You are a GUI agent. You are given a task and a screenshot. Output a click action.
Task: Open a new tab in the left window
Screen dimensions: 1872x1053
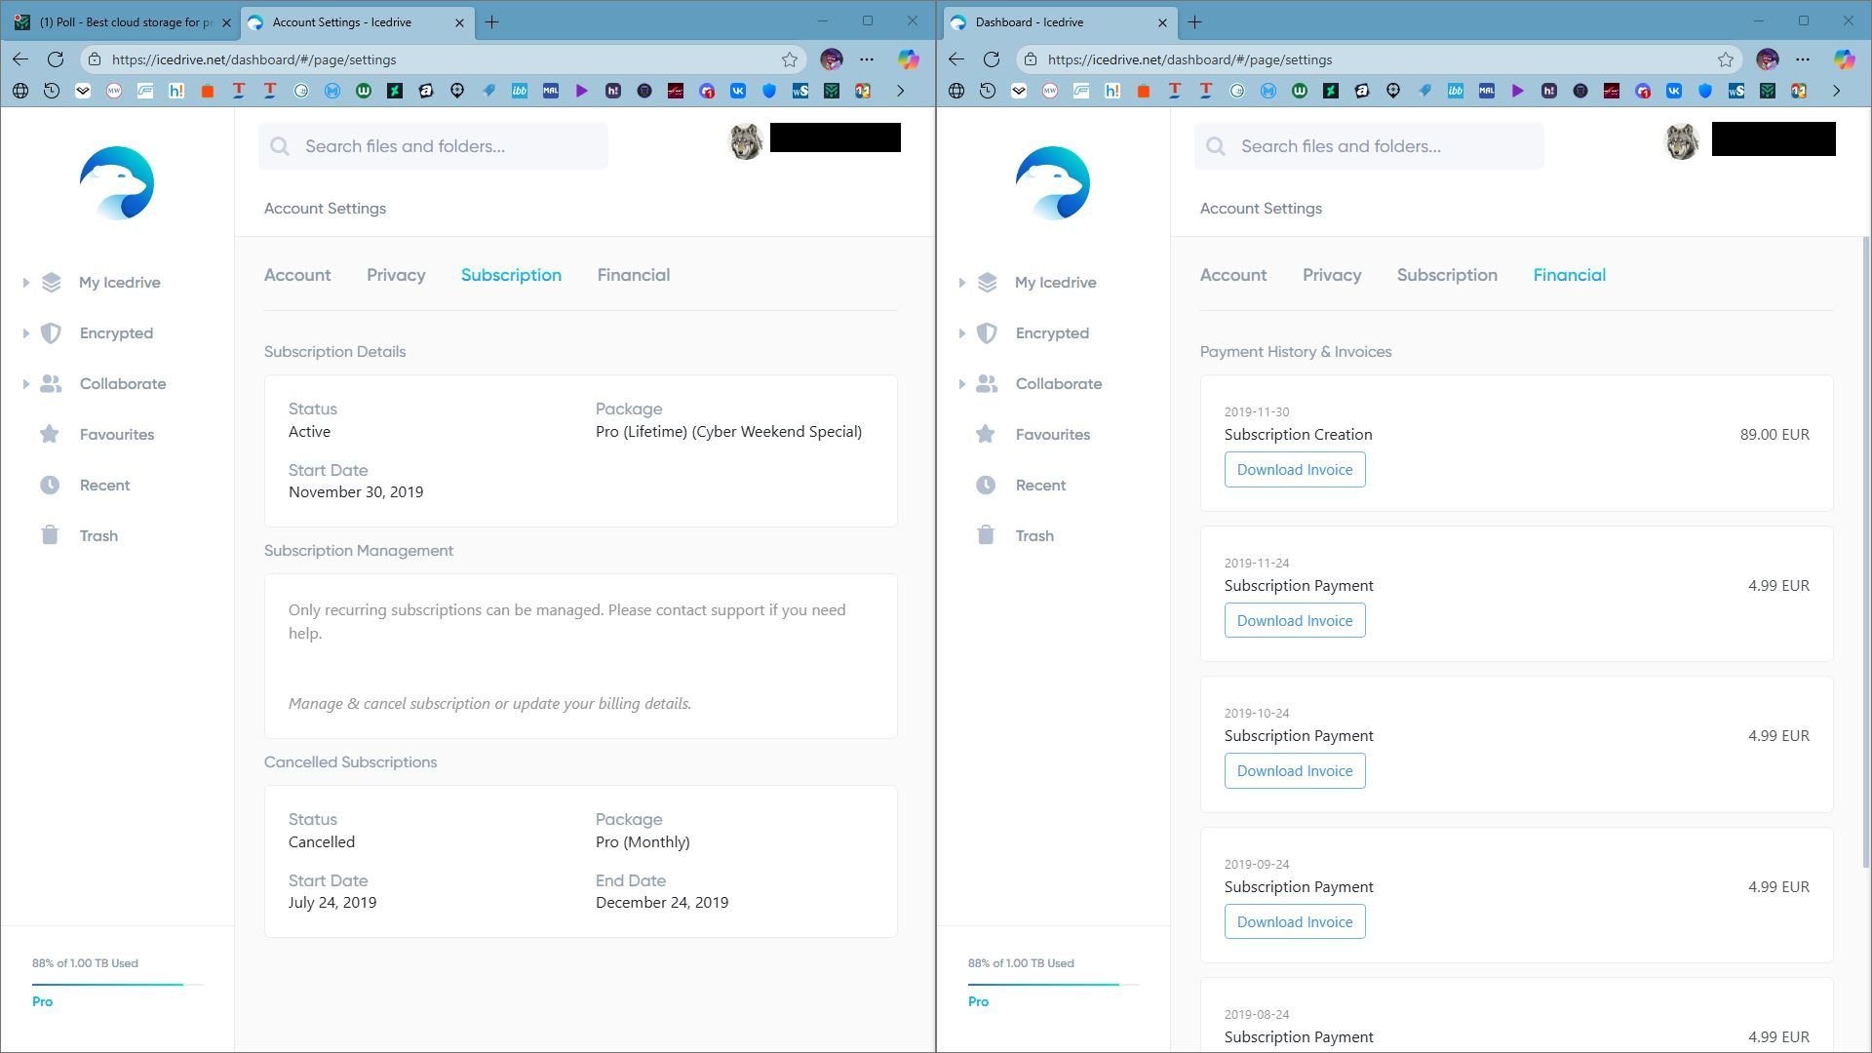[x=492, y=21]
